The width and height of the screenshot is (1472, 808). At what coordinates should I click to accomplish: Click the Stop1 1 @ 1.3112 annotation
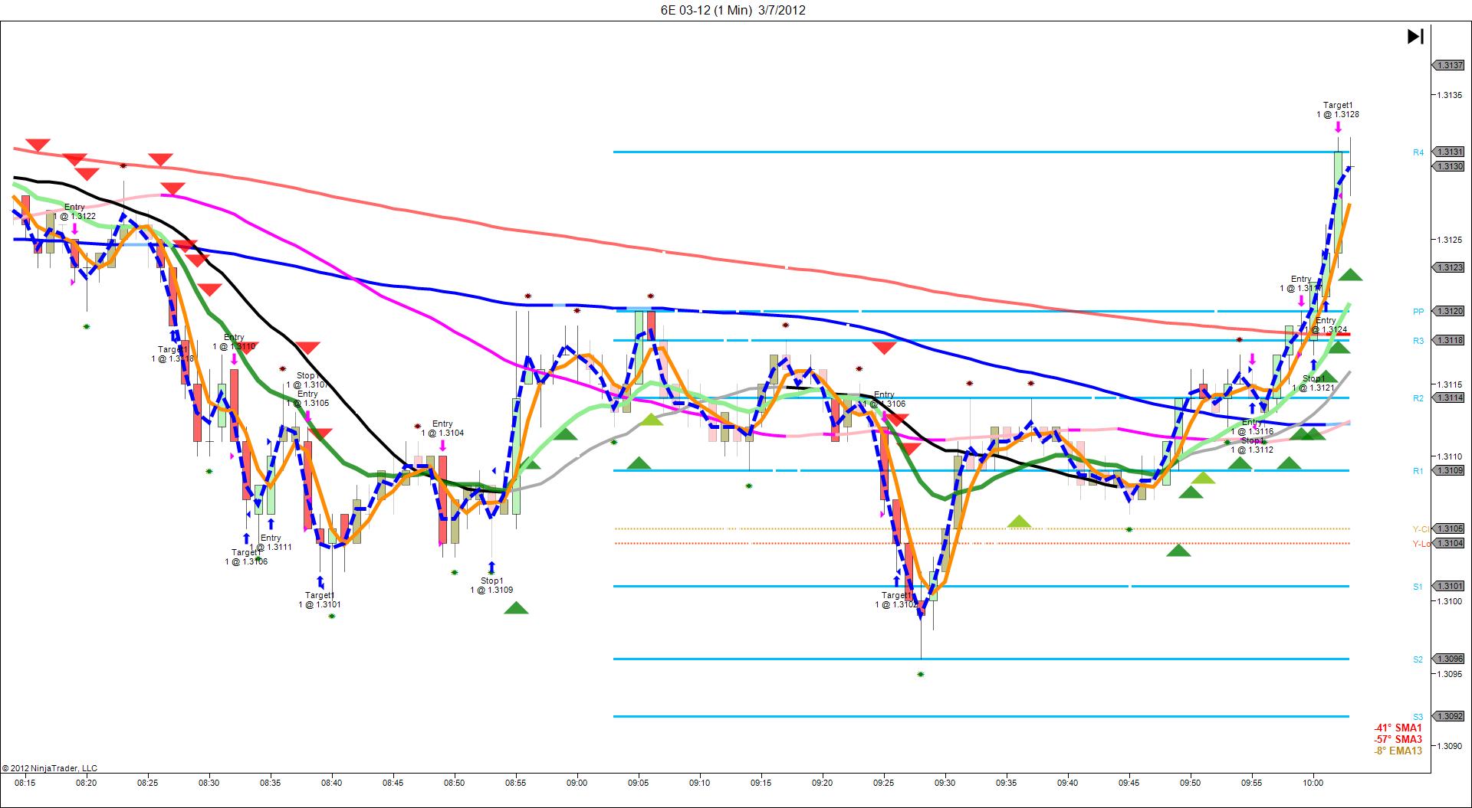[x=1252, y=445]
